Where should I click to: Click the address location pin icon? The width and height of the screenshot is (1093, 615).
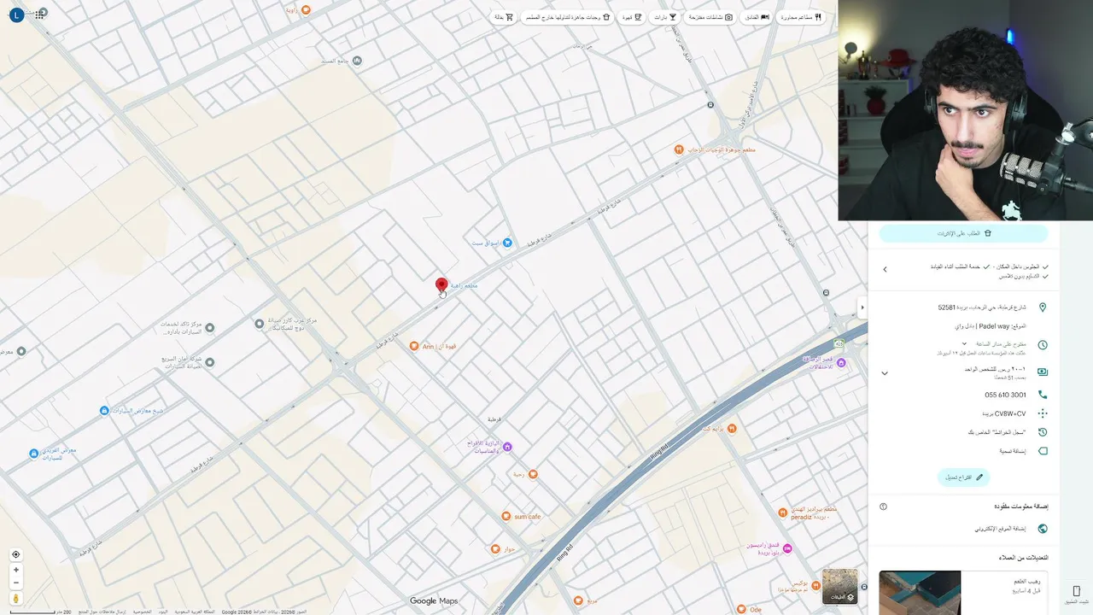(1043, 307)
